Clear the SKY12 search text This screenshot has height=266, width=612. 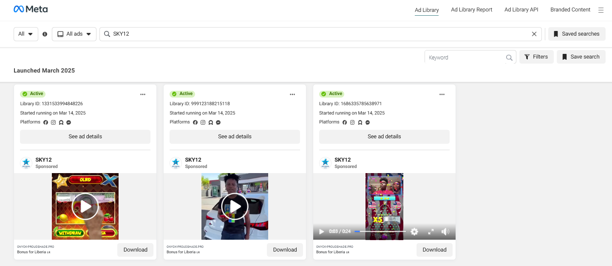(x=534, y=34)
